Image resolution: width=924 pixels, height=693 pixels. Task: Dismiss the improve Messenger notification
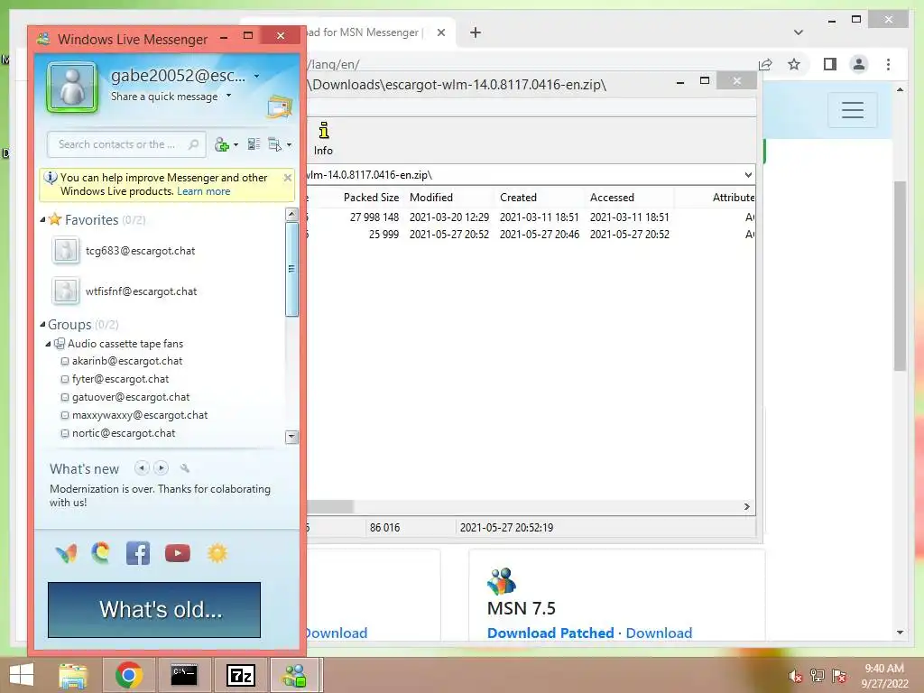tap(288, 178)
